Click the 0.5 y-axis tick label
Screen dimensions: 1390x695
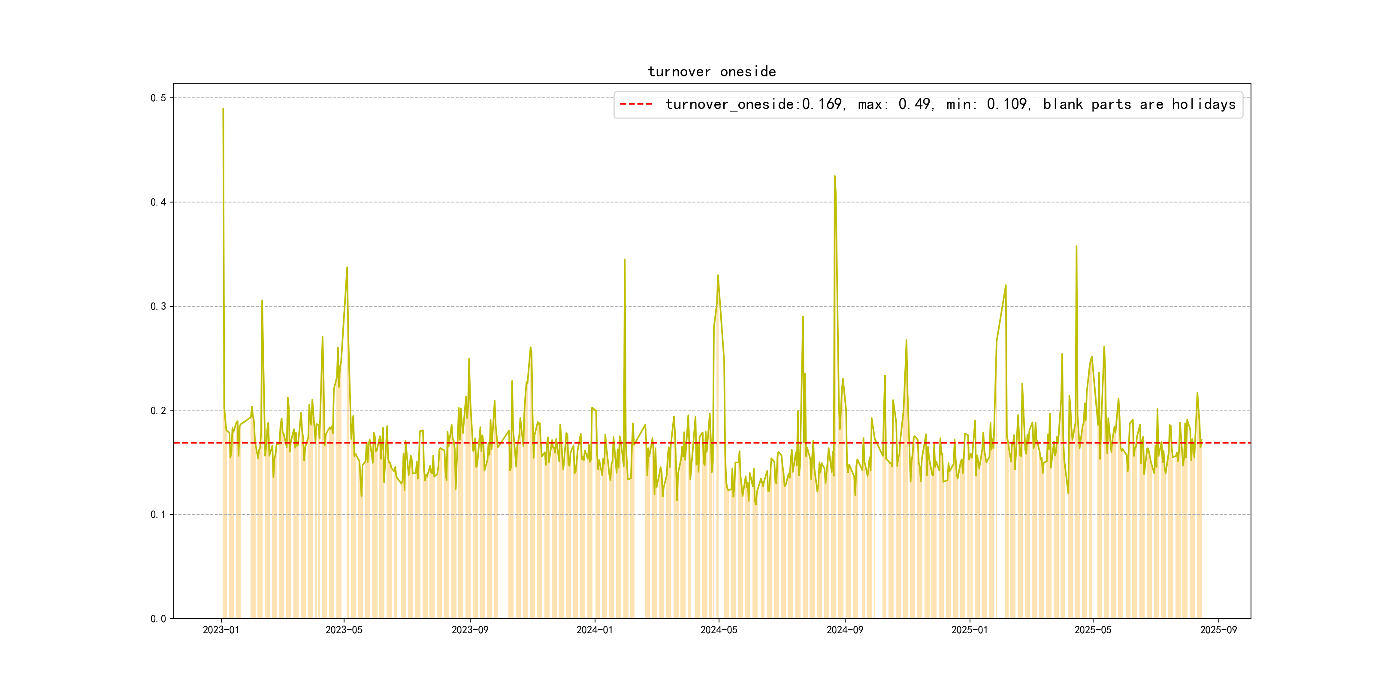[158, 98]
